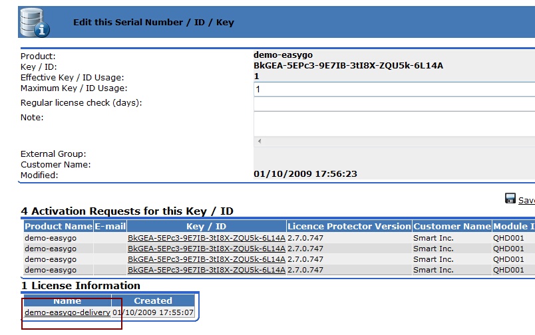Click the Licence Protector Version column header
The image size is (535, 335).
pyautogui.click(x=349, y=227)
